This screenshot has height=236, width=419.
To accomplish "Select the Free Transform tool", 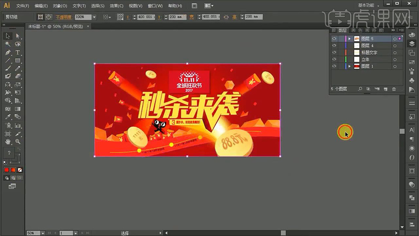I will click(18, 93).
